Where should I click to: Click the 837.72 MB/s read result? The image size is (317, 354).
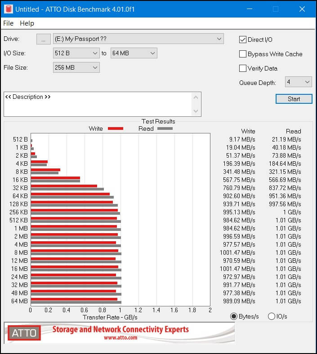tap(285, 188)
